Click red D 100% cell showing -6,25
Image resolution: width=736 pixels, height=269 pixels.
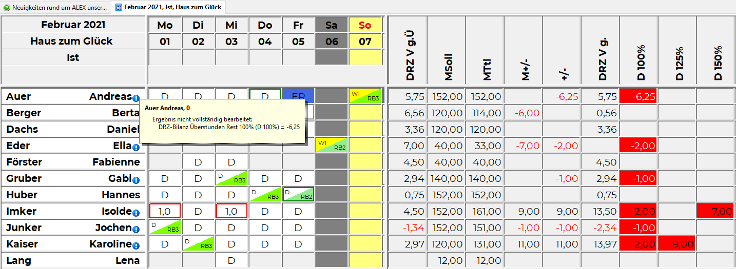pyautogui.click(x=638, y=96)
